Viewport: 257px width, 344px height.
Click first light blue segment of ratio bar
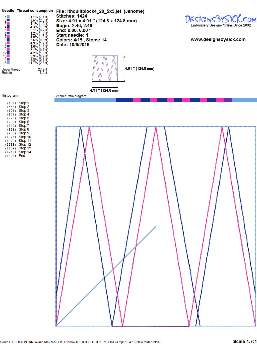click(x=85, y=100)
